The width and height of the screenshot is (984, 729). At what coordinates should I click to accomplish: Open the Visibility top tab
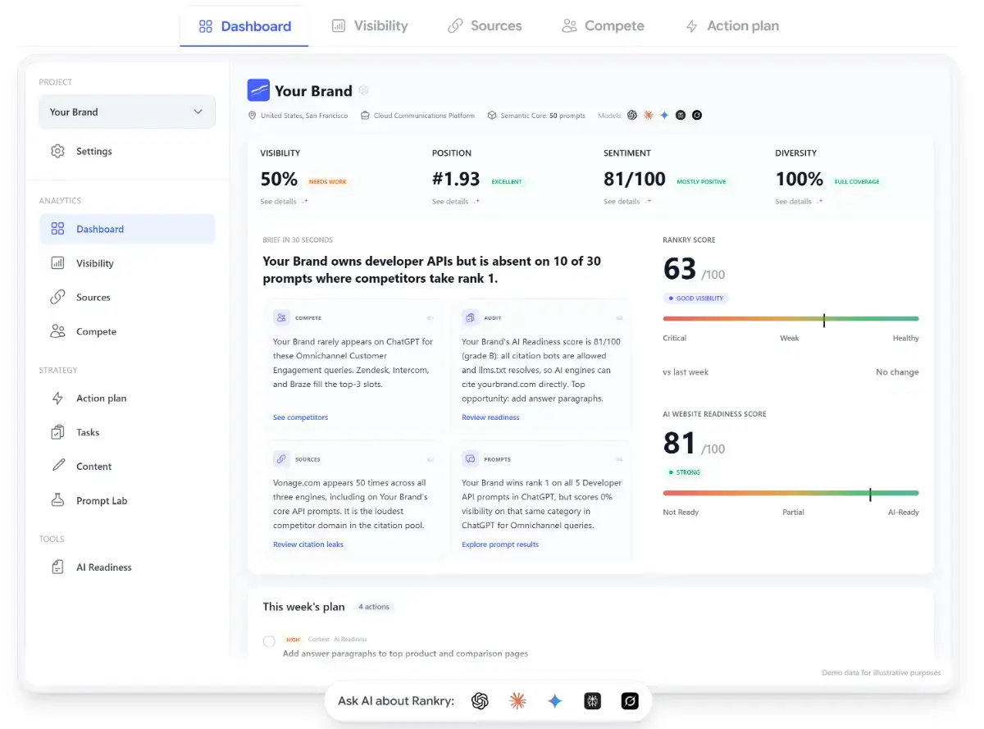tap(369, 26)
